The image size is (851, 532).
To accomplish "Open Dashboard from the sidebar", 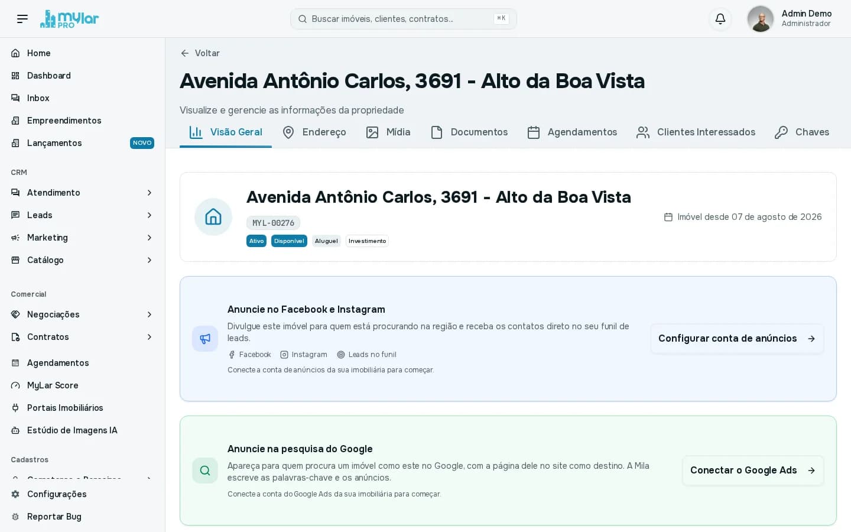I will pyautogui.click(x=82, y=76).
